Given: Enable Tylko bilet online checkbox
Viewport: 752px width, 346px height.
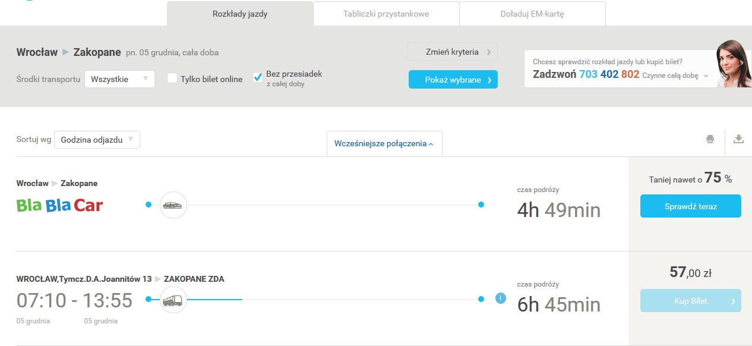Looking at the screenshot, I should point(172,78).
